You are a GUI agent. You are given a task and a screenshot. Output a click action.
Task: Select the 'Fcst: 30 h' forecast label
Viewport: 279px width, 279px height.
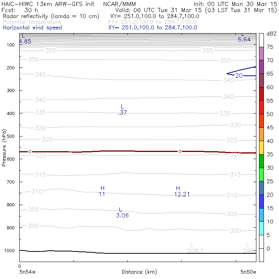click(x=20, y=10)
